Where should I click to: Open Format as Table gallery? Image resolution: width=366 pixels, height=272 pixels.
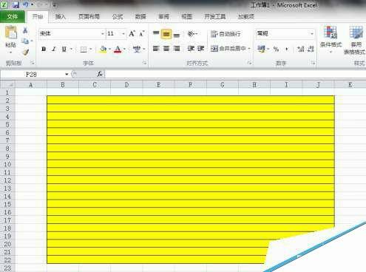pyautogui.click(x=356, y=40)
